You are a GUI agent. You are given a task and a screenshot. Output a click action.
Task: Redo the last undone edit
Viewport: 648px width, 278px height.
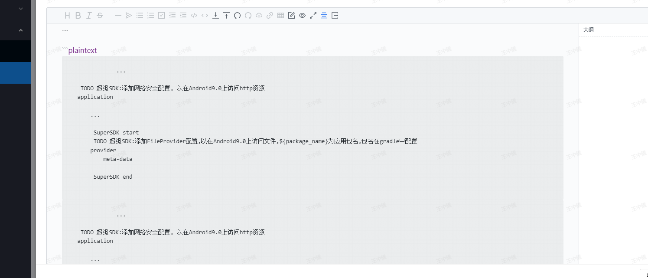pyautogui.click(x=248, y=16)
